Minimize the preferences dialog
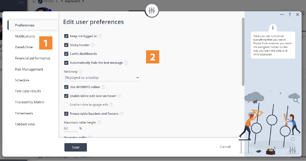 tap(282, 15)
